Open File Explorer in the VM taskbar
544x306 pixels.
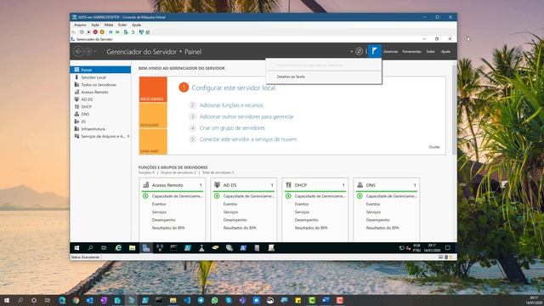tap(133, 247)
